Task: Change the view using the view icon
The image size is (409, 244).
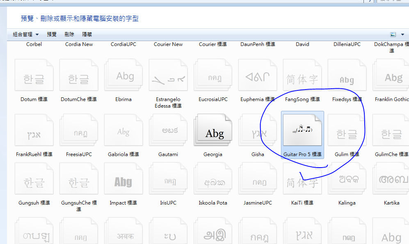Action: 393,35
